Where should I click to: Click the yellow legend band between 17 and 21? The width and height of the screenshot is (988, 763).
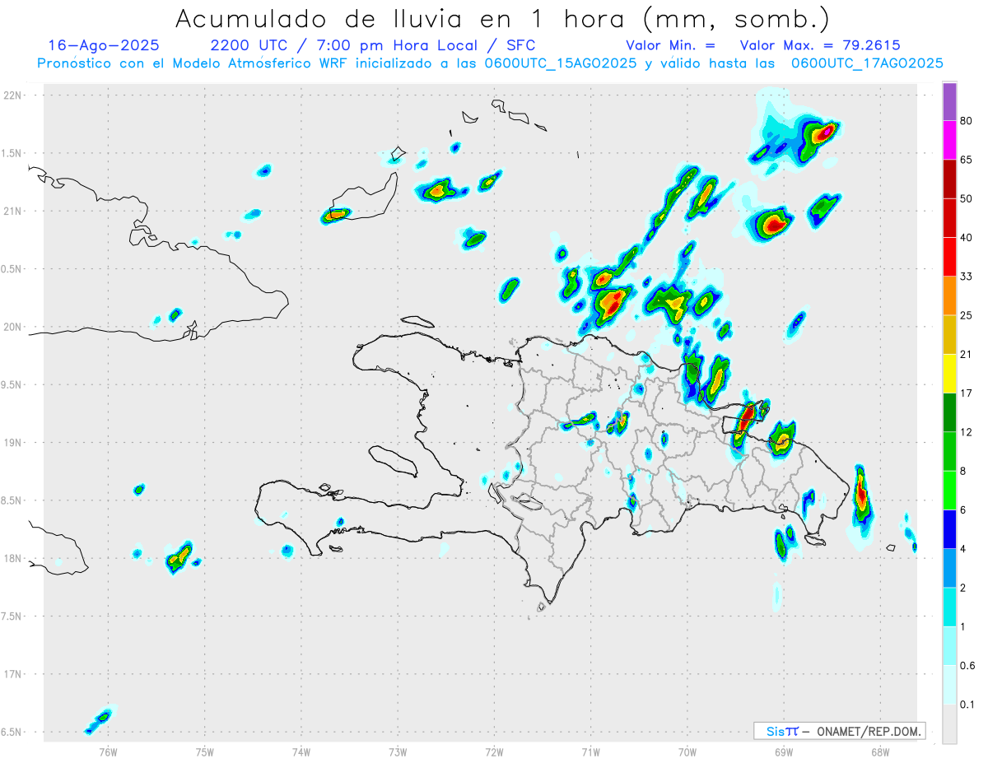point(949,375)
